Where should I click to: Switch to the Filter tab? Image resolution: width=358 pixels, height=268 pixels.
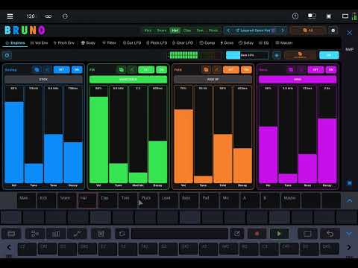110,42
